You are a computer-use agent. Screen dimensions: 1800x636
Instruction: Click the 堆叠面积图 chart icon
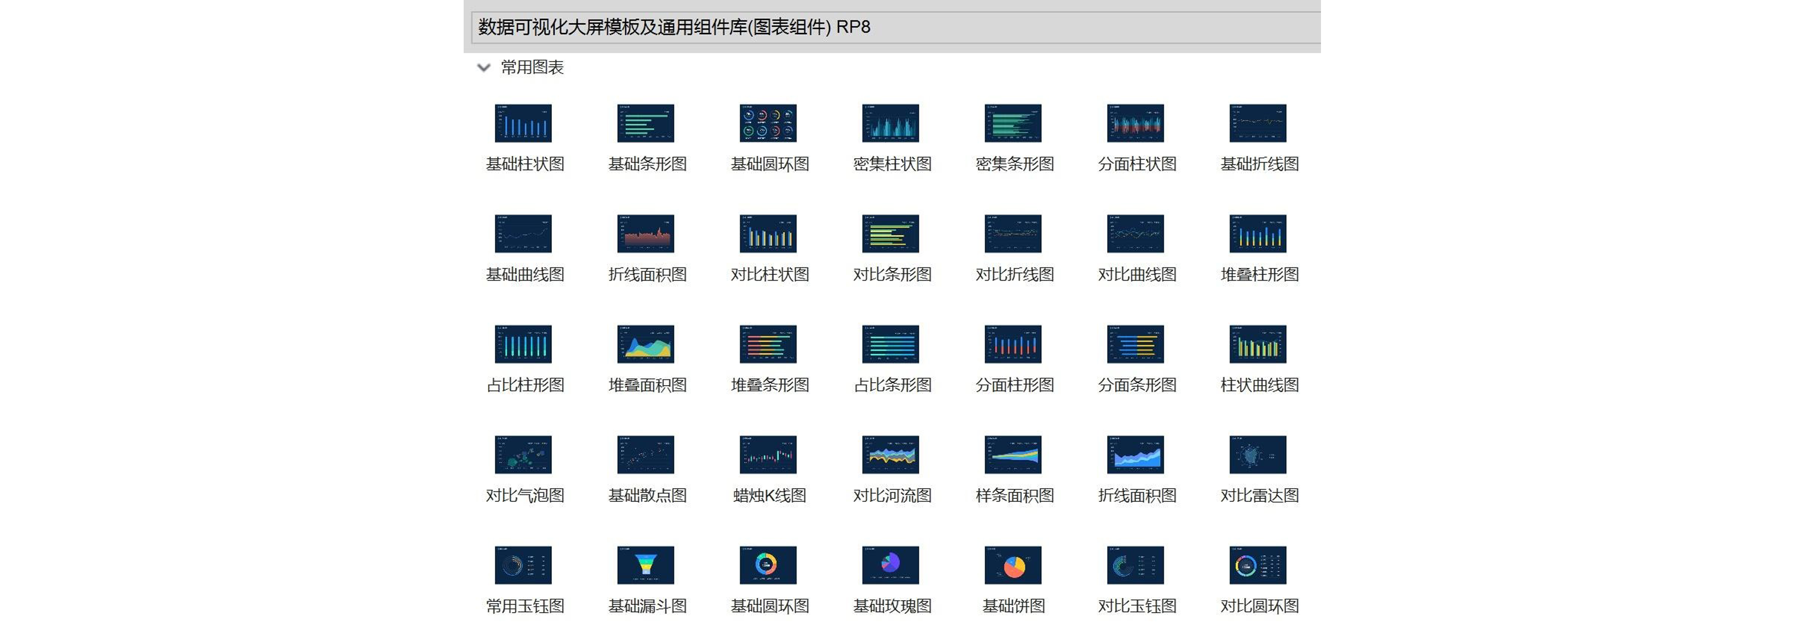tap(645, 344)
